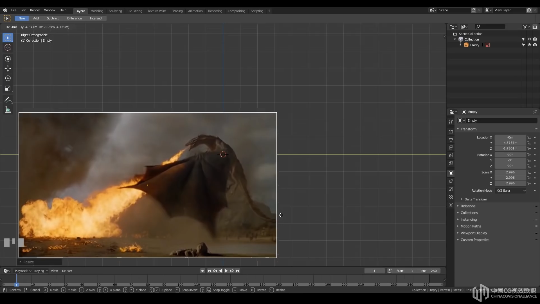Select the 3D Cursor tool

point(8,47)
